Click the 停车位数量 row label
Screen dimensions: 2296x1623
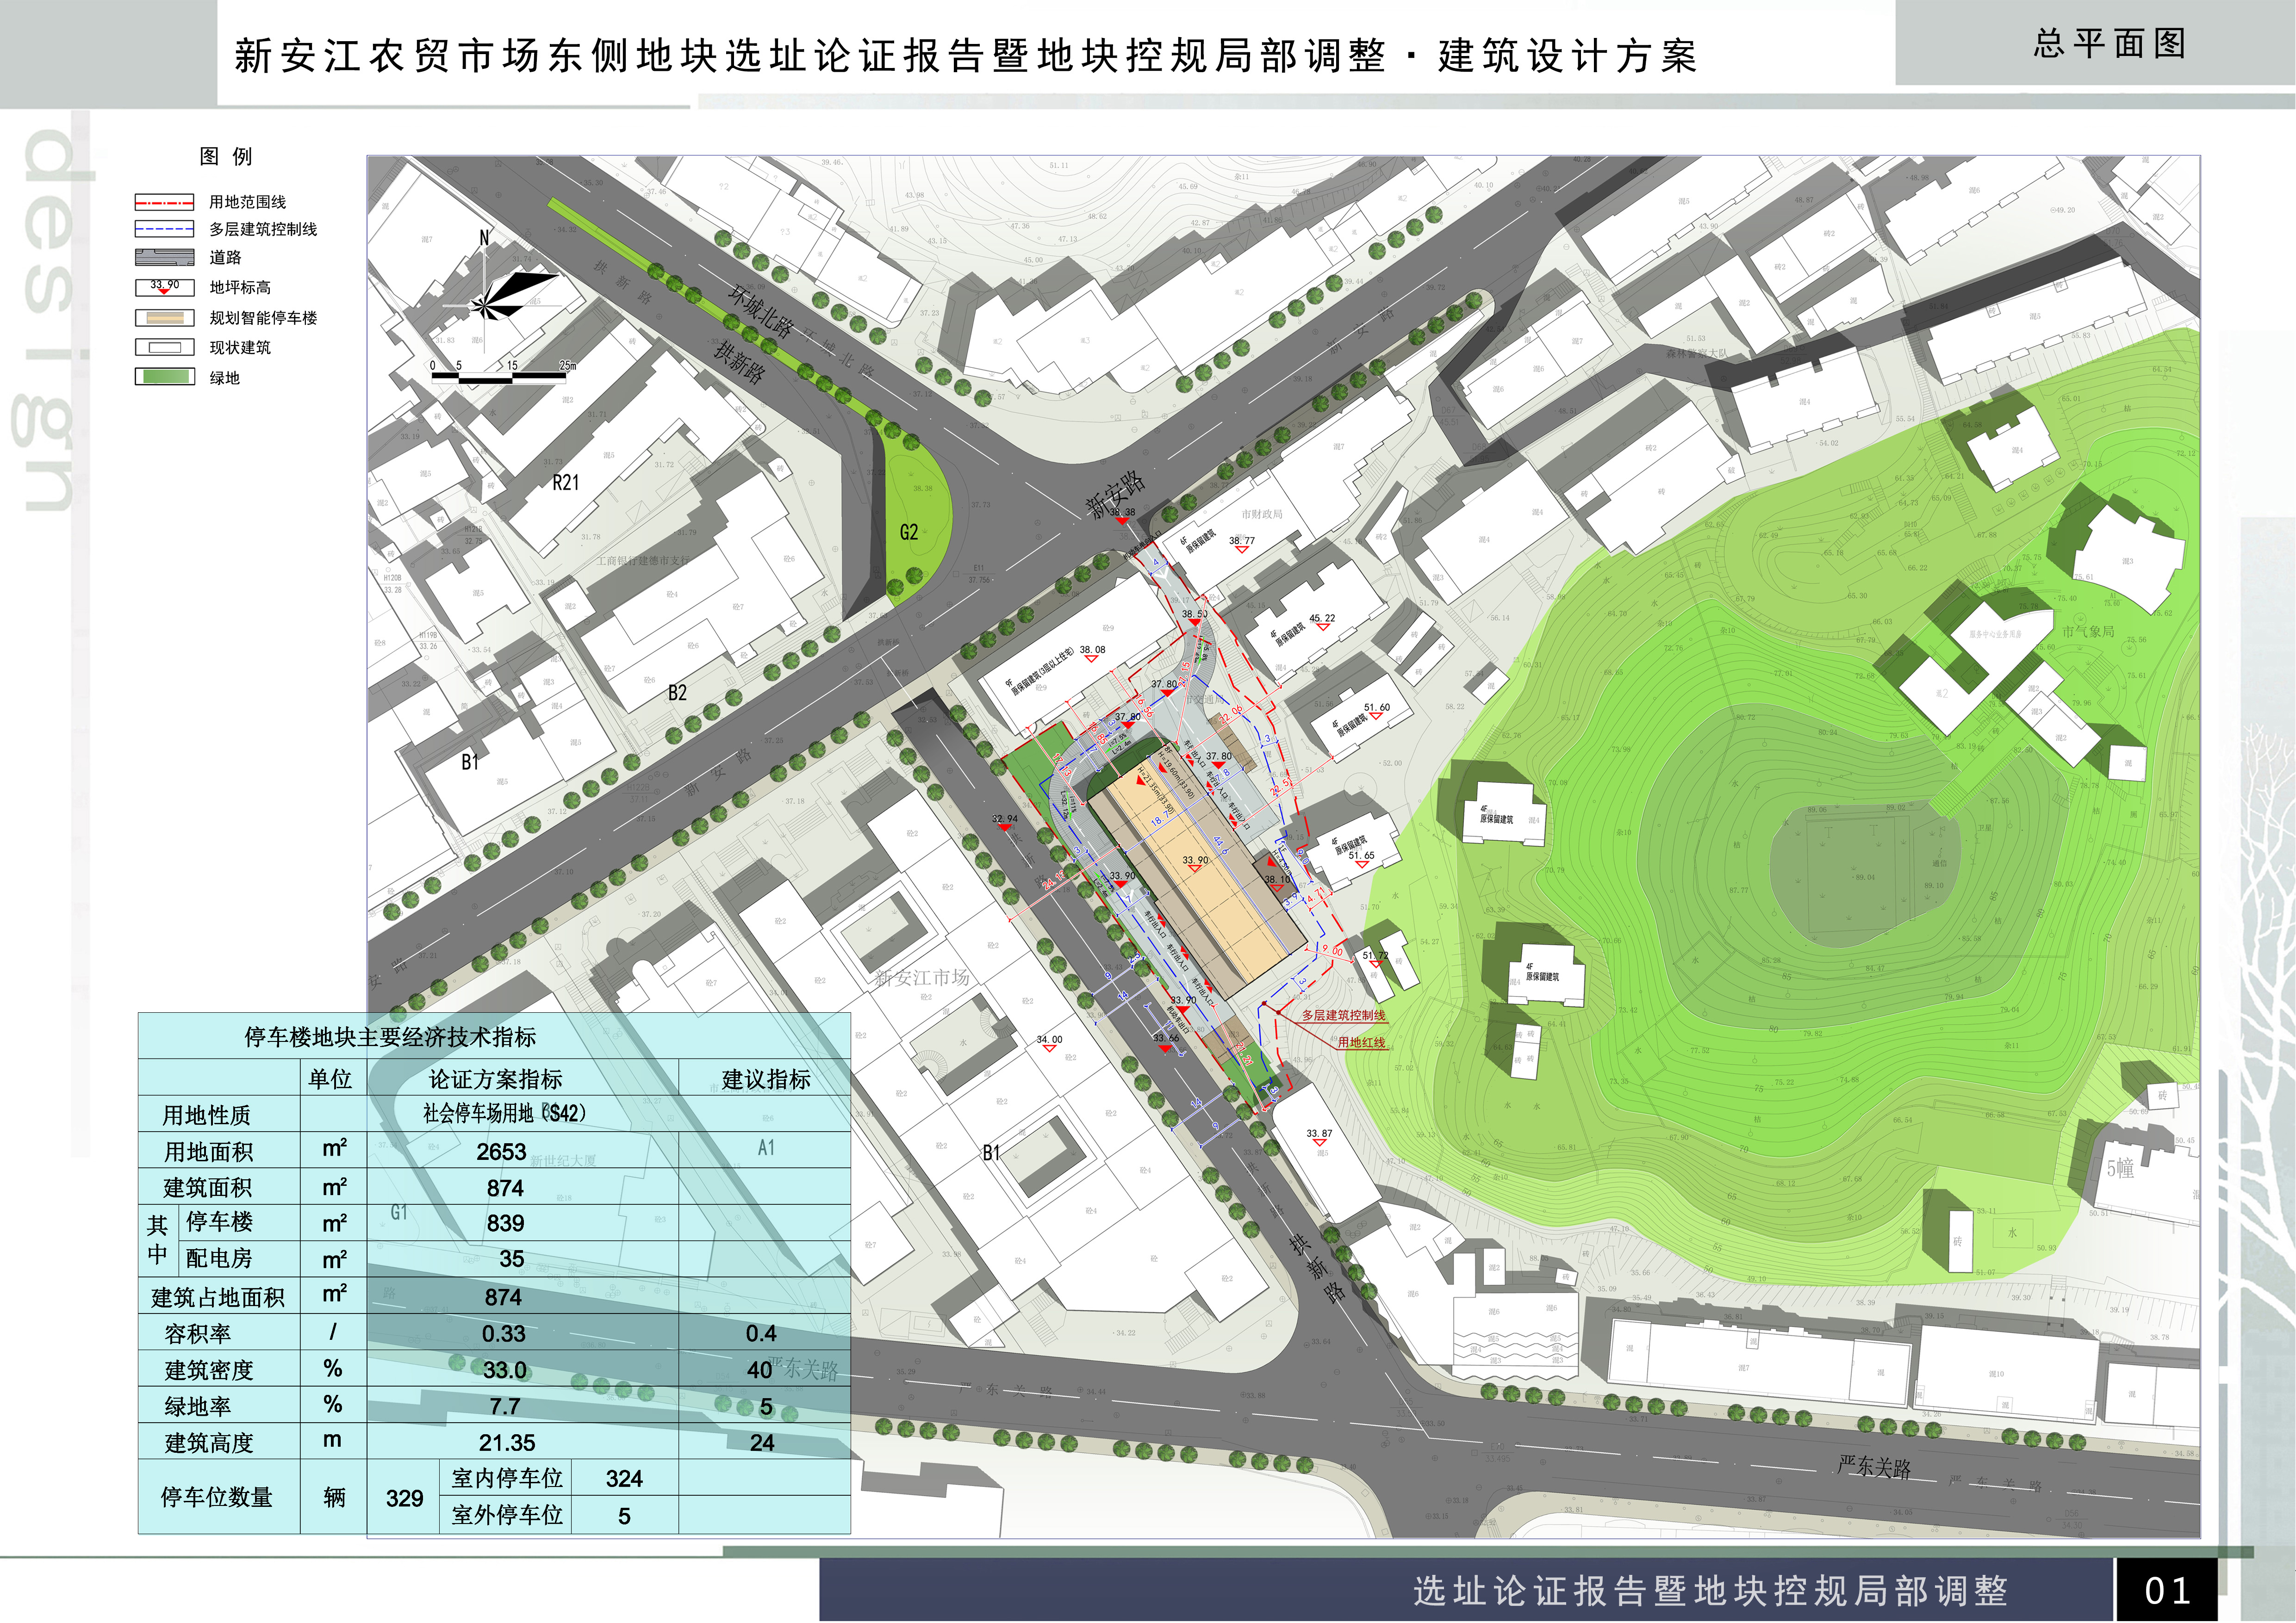click(x=217, y=1496)
